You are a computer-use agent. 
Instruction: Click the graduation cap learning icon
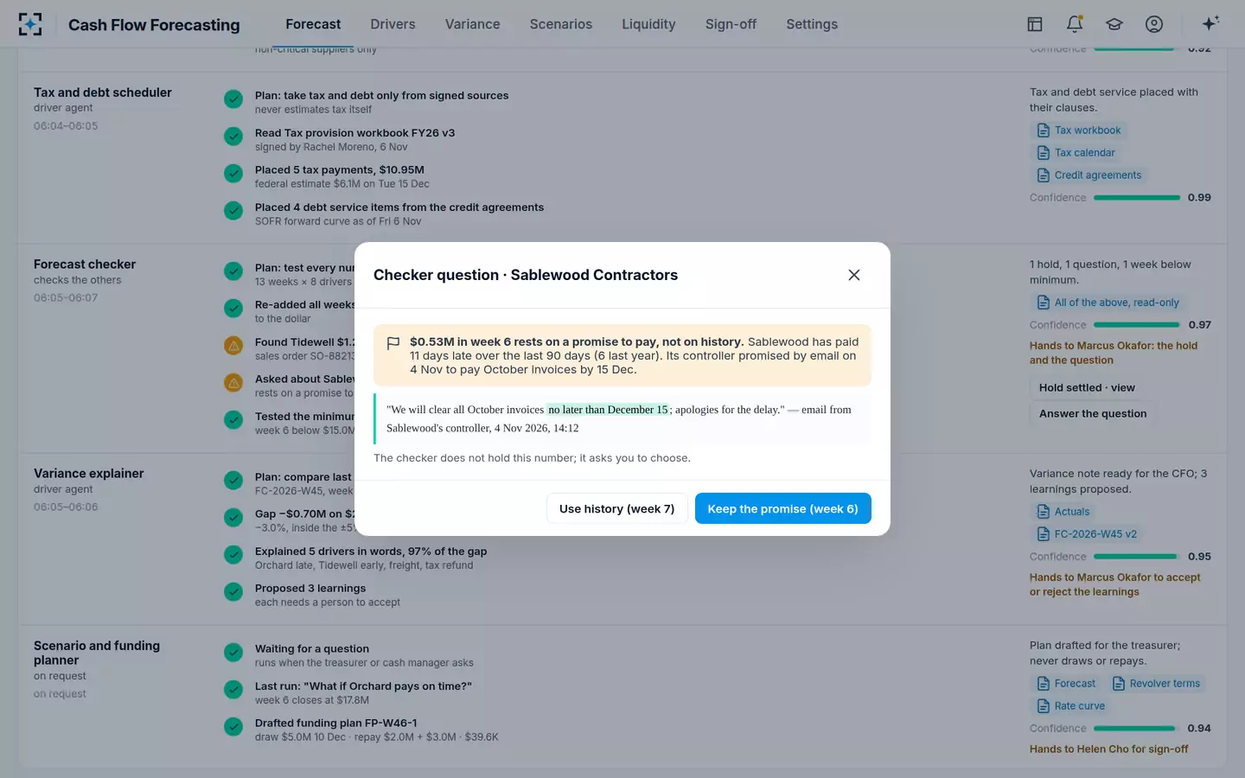coord(1114,24)
